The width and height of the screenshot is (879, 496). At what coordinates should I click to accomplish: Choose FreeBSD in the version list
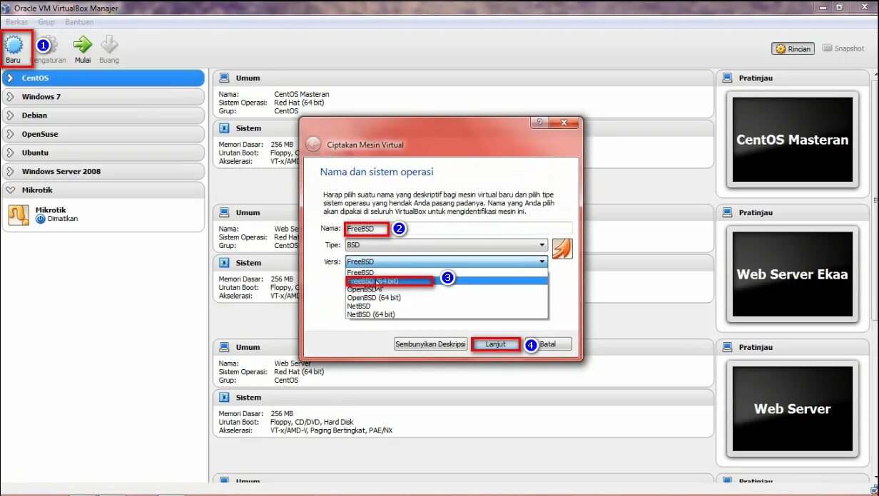[x=447, y=272]
